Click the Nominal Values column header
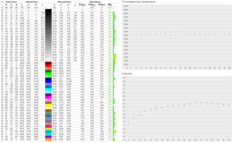235x143 pixels. [32, 2]
